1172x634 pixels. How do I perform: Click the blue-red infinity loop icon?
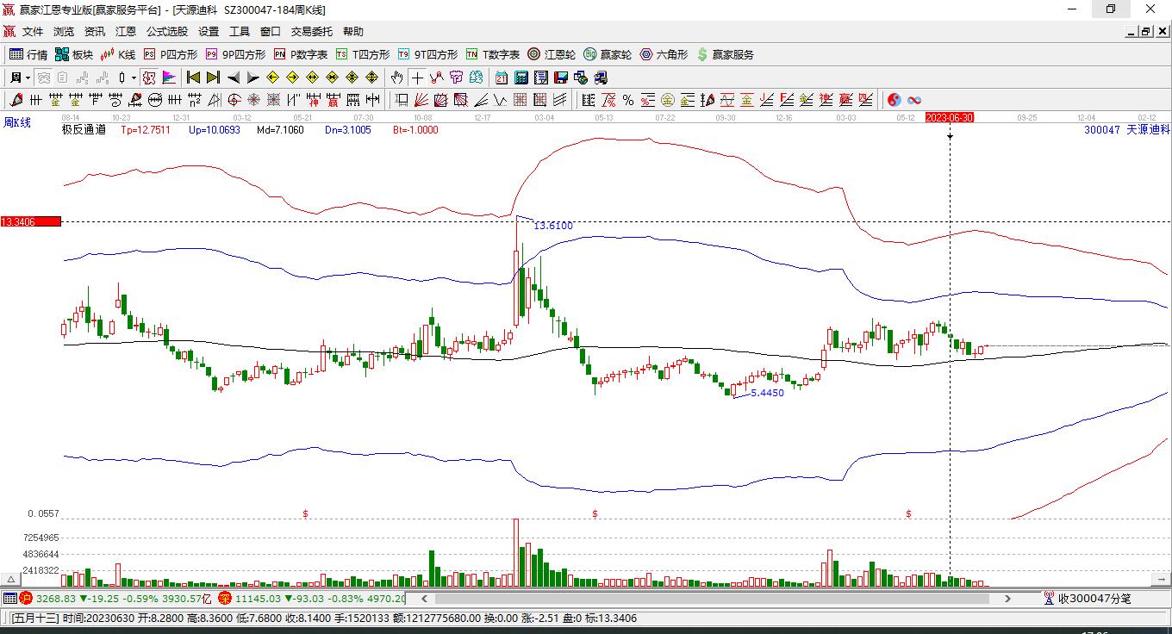click(x=914, y=100)
